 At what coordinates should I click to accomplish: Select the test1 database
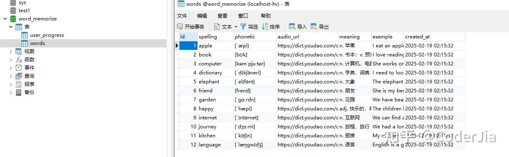[x=25, y=11]
